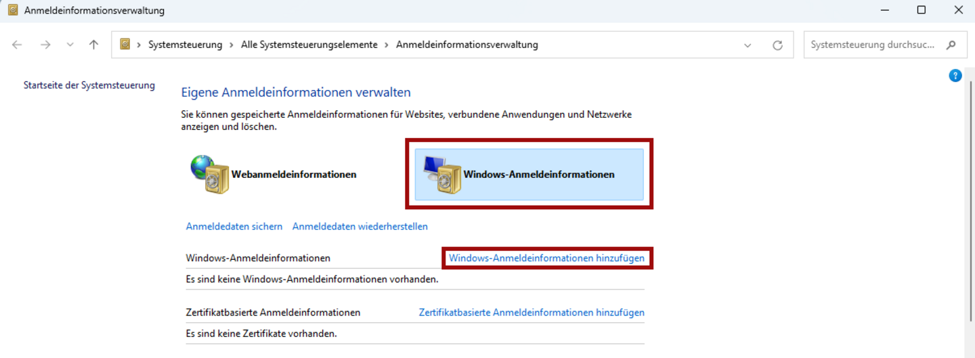975x358 pixels.
Task: Go forward using the forward arrow
Action: [45, 45]
